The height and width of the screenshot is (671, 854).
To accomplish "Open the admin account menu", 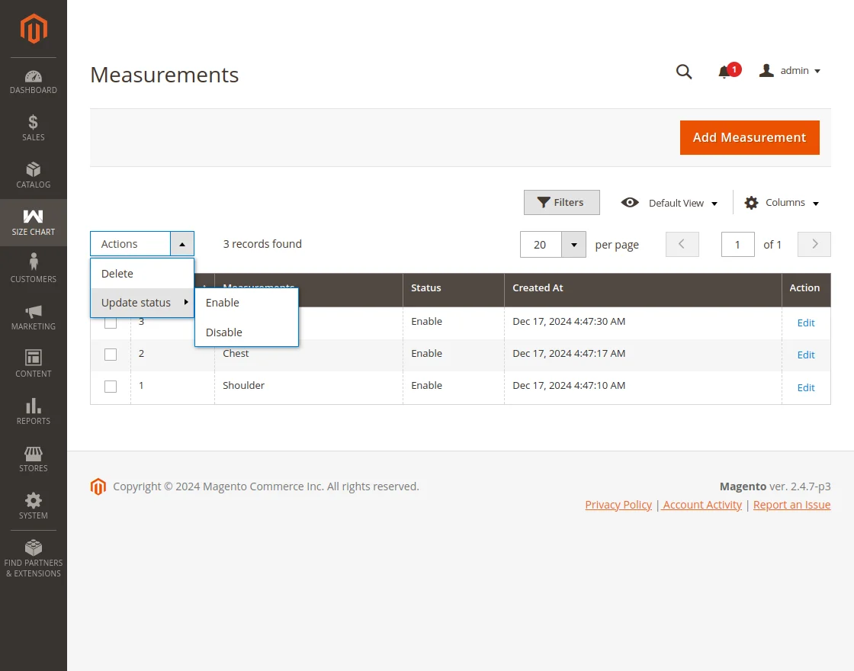I will pos(790,71).
